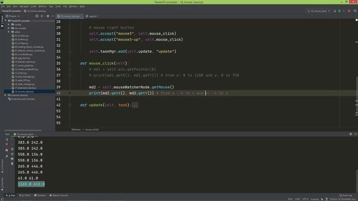Click the output line 63.0 61.0
This screenshot has width=358, height=201.
click(x=28, y=178)
